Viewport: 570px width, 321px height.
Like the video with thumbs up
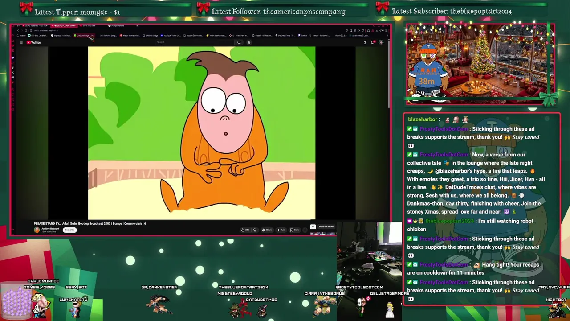point(246,230)
